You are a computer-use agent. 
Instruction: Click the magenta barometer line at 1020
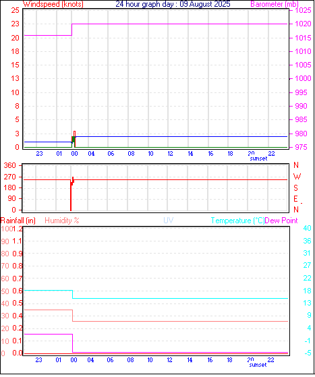(x=179, y=24)
